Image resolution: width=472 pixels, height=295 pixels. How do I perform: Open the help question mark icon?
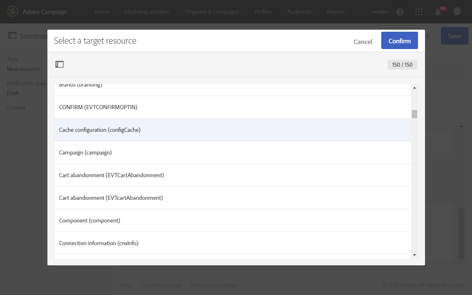pyautogui.click(x=400, y=12)
